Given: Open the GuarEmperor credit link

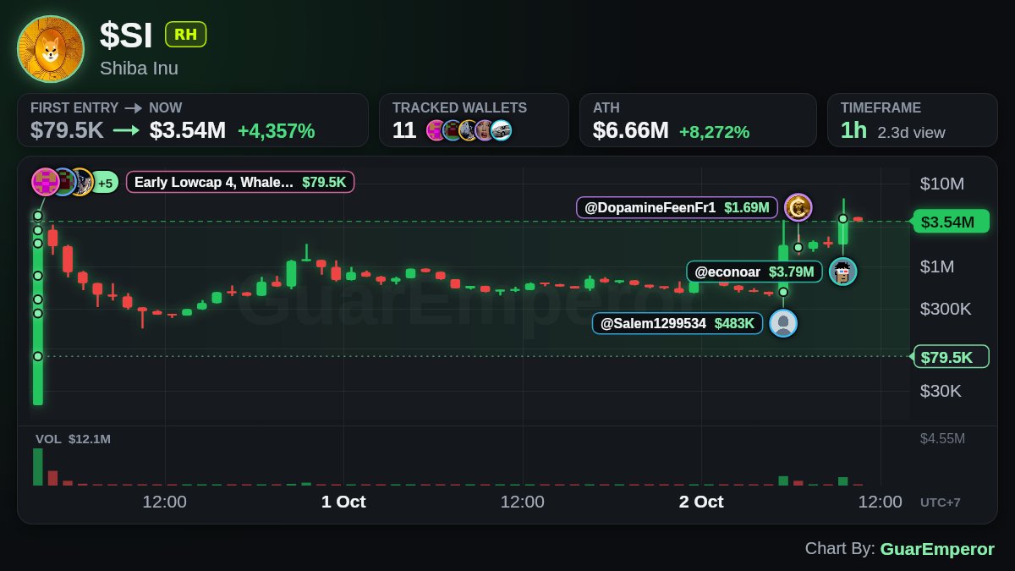Looking at the screenshot, I should click(937, 549).
